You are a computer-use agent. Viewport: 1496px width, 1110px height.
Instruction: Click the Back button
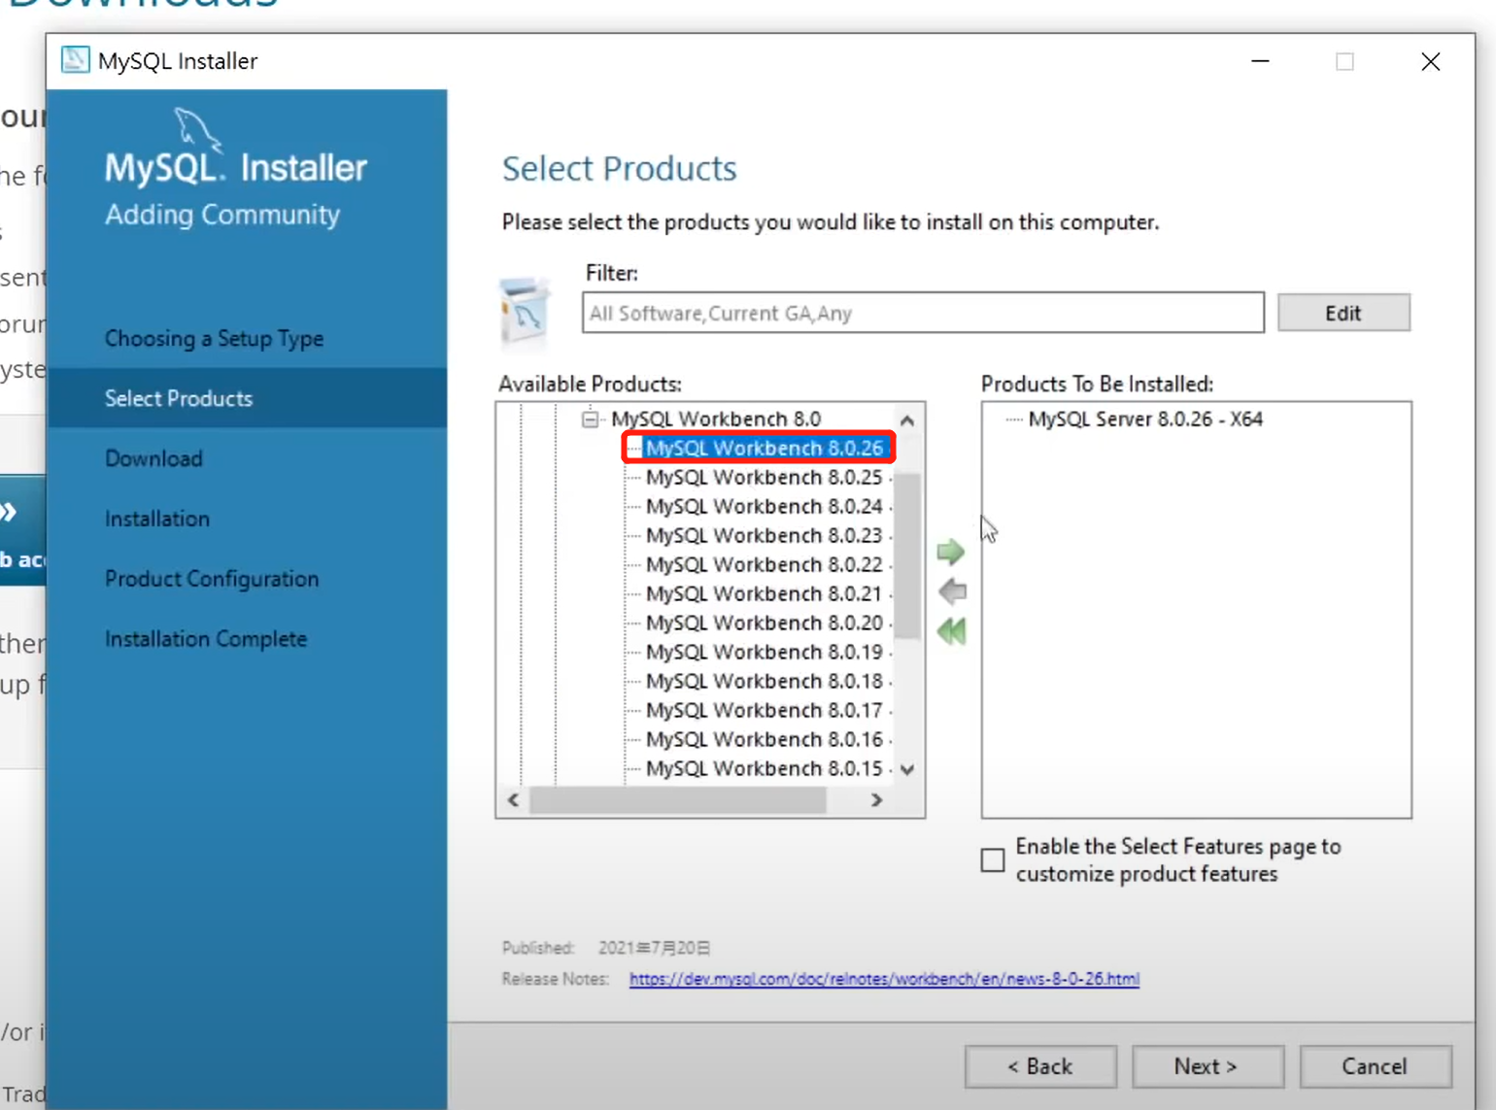1040,1066
